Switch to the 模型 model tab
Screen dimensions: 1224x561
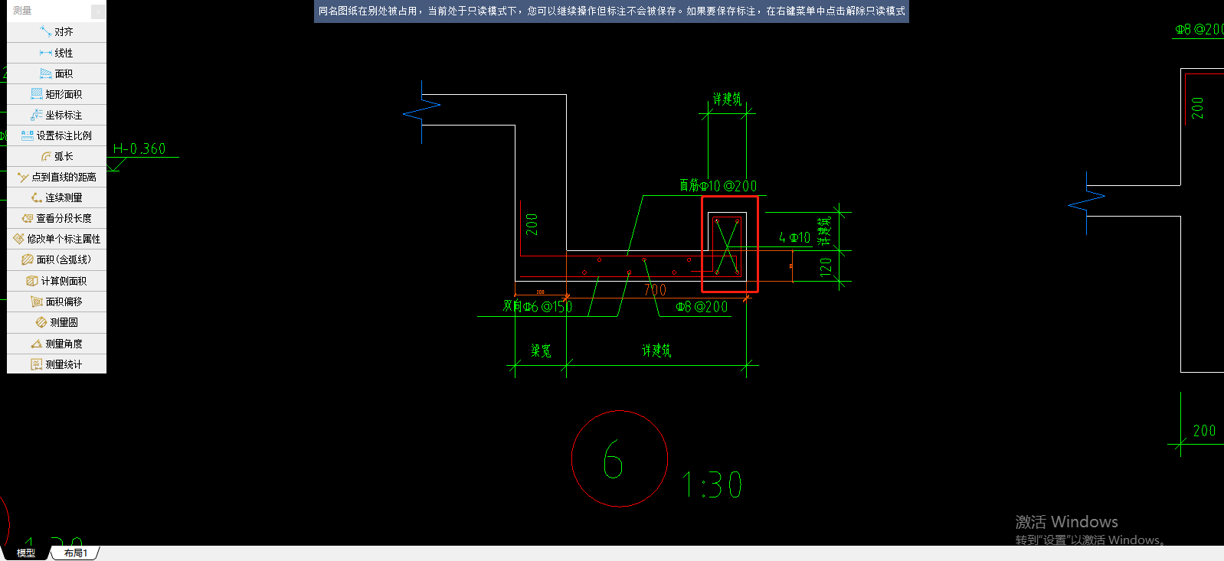[26, 553]
